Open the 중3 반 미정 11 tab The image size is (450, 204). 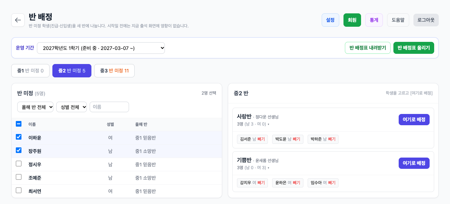click(114, 71)
